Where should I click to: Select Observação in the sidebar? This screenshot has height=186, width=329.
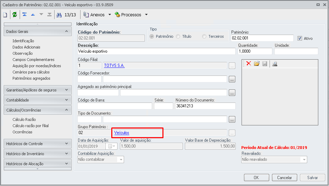point(22,53)
